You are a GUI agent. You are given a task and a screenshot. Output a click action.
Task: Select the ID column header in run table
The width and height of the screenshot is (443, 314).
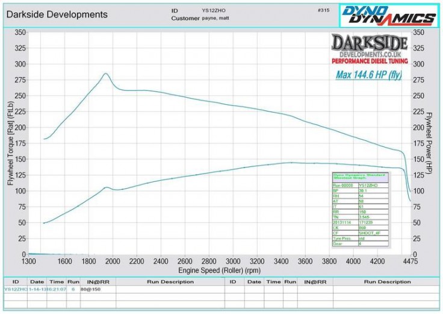tap(16, 281)
